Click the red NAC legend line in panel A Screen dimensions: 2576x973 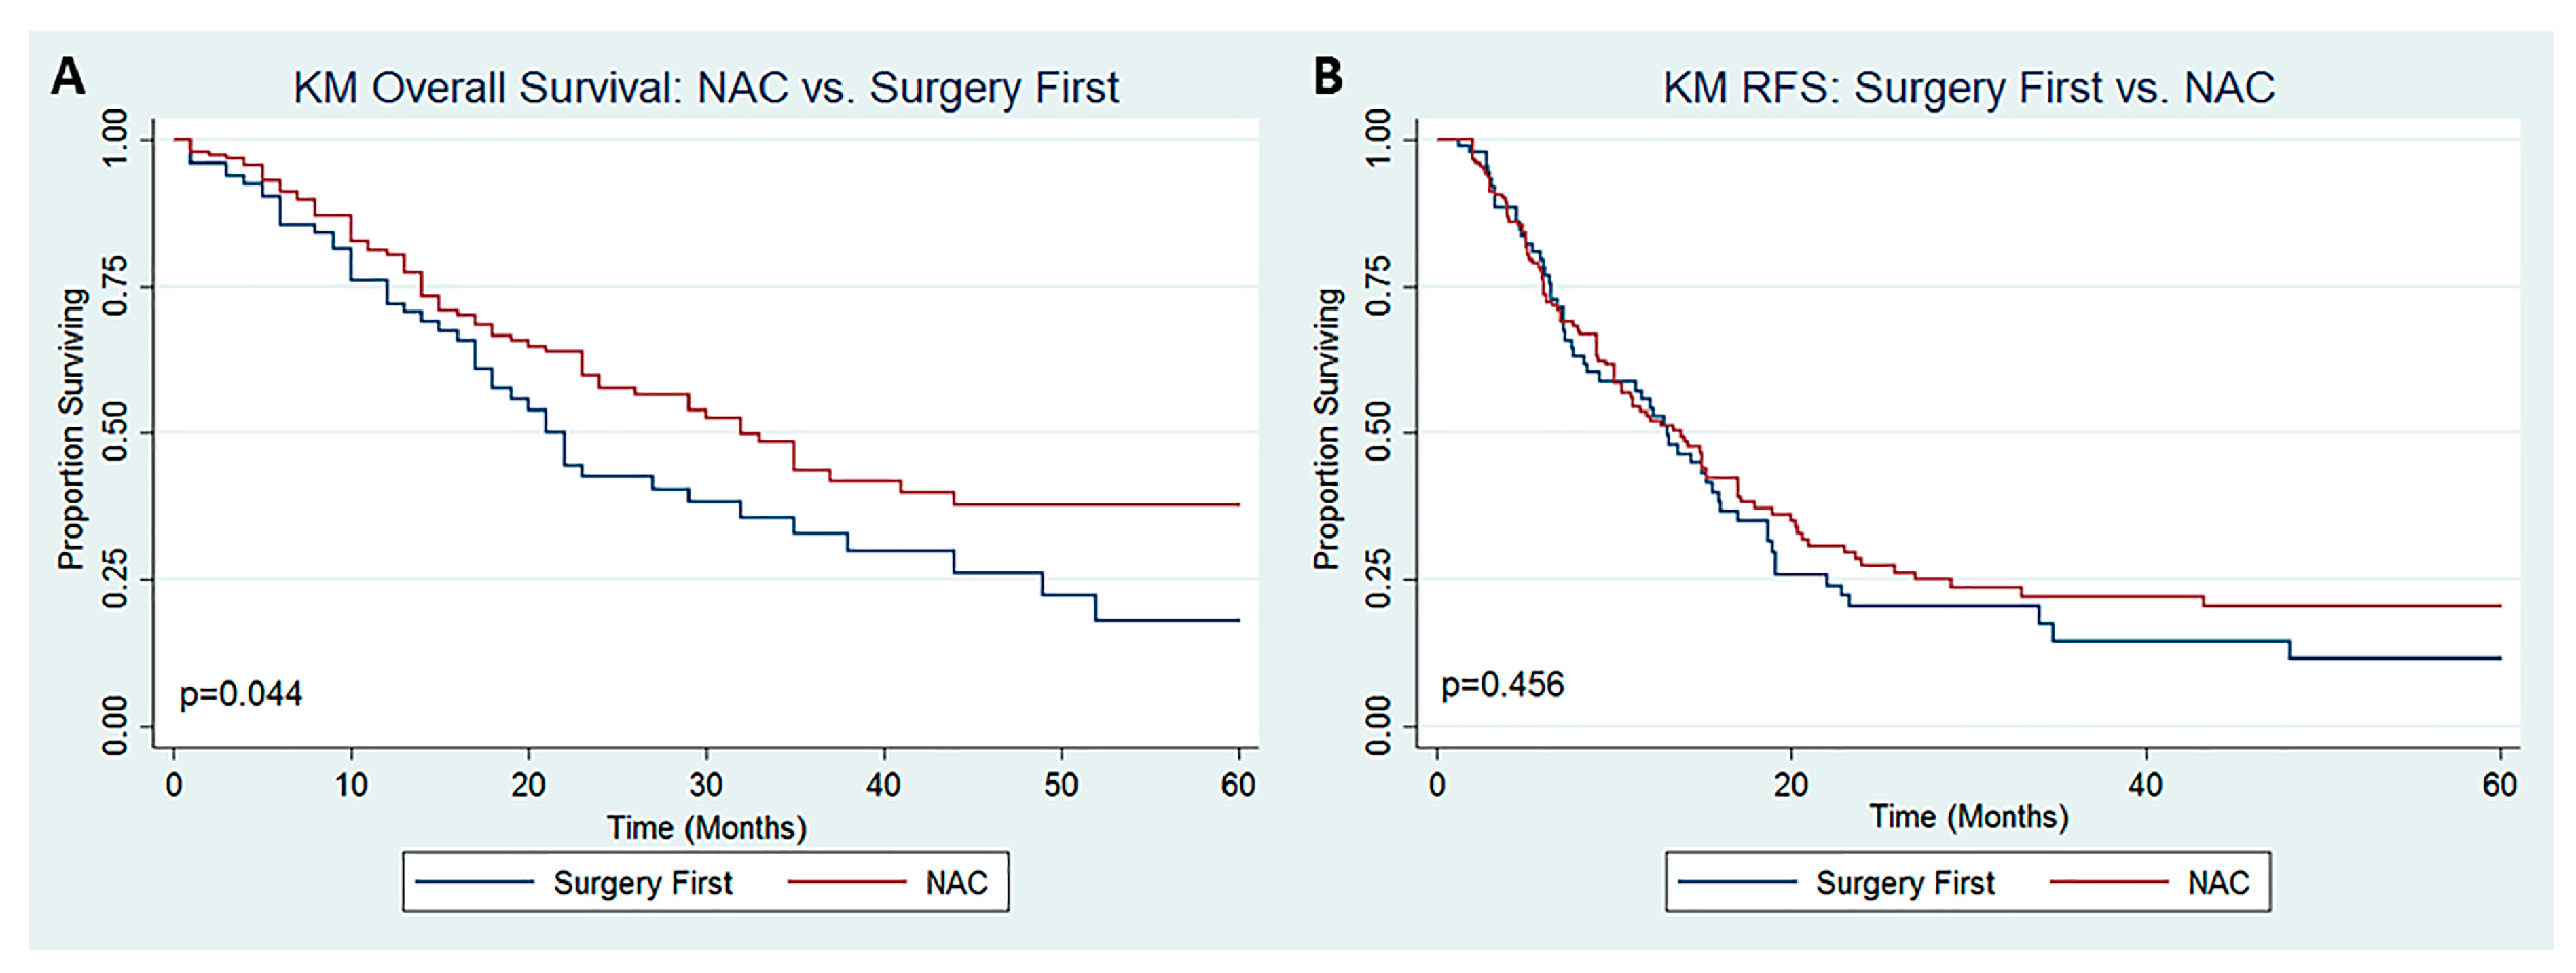847,882
